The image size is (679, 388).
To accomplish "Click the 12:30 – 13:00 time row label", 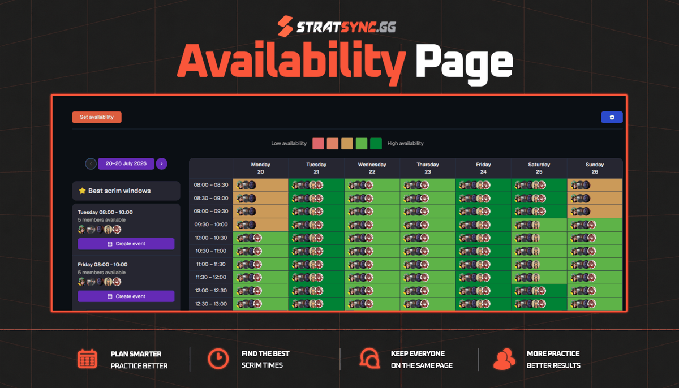I will (210, 304).
